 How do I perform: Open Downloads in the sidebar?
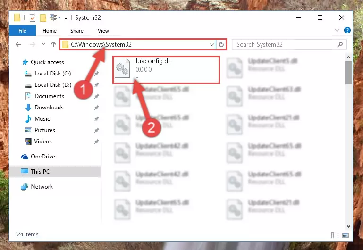tap(49, 108)
